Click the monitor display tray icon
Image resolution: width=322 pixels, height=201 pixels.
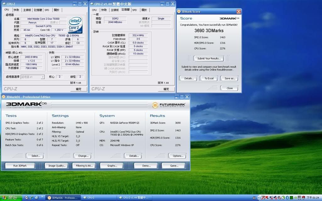299,198
